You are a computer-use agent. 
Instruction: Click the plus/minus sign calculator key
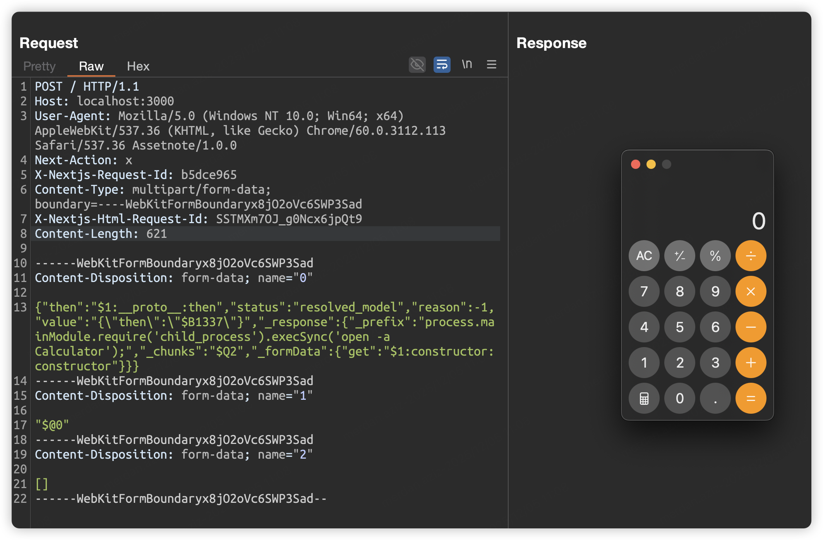click(679, 256)
